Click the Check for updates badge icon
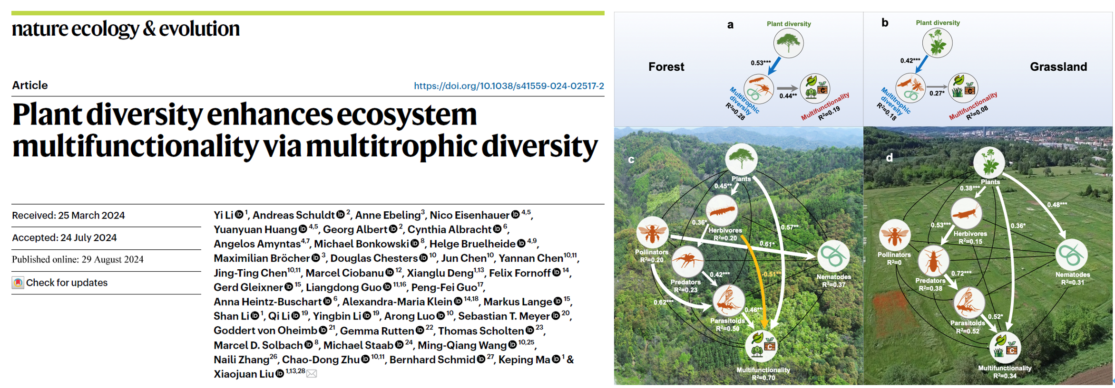 click(x=18, y=283)
